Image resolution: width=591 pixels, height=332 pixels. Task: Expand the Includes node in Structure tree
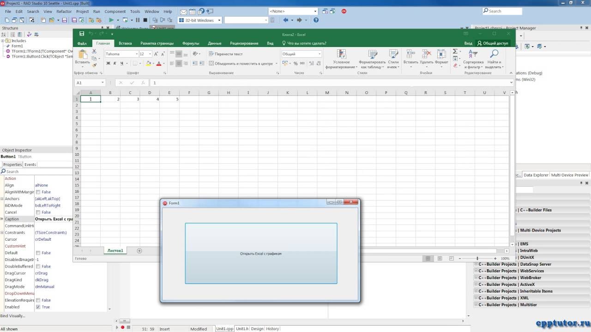(3, 41)
